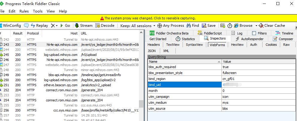Expand the toolbar overflow arrow at right edge
Image resolution: width=297 pixels, height=121 pixels.
(296, 28)
